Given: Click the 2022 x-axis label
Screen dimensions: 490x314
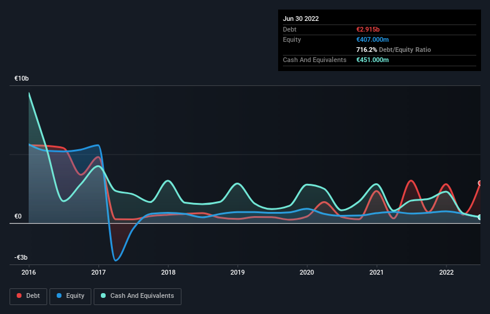Looking at the screenshot, I should tap(446, 272).
